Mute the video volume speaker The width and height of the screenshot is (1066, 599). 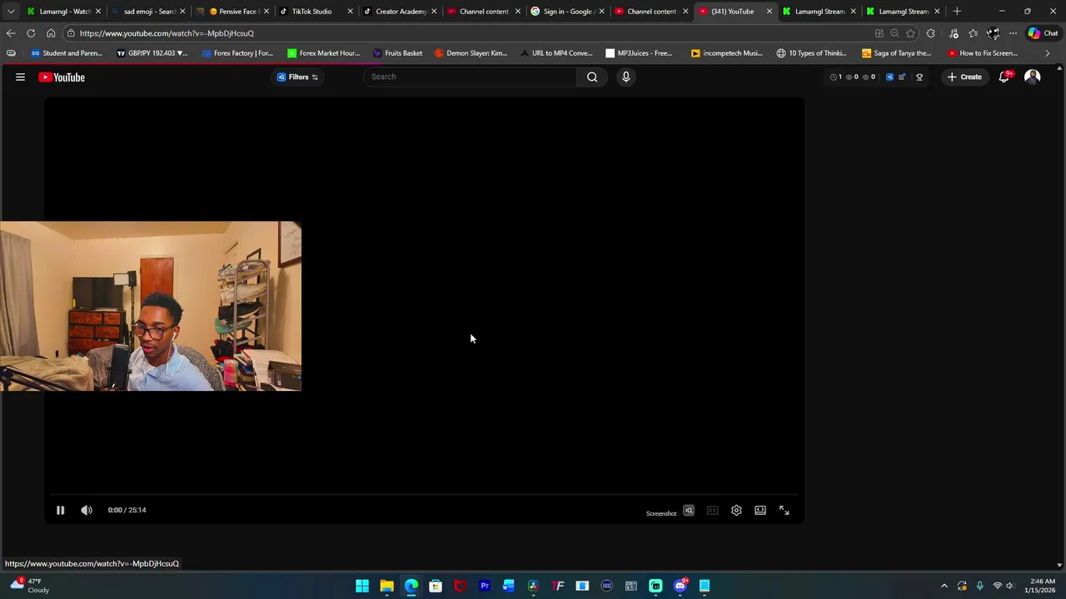(87, 510)
